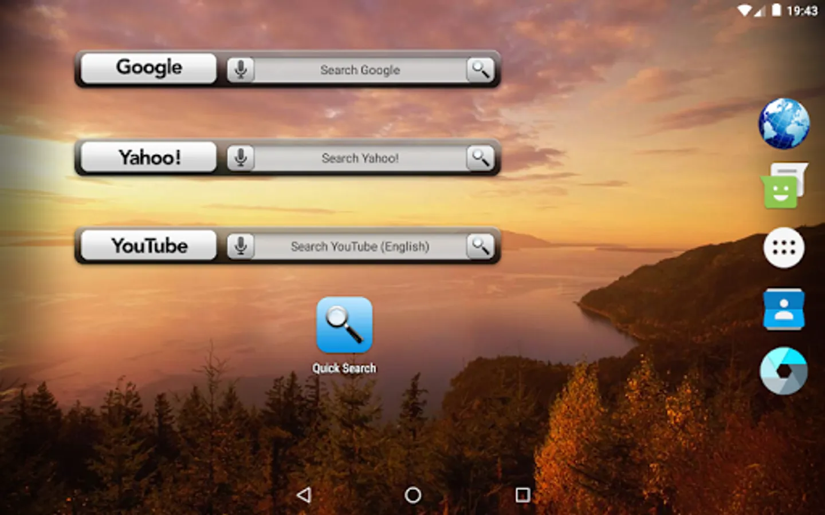Open the Quick Search app icon
Image resolution: width=825 pixels, height=515 pixels.
(344, 324)
